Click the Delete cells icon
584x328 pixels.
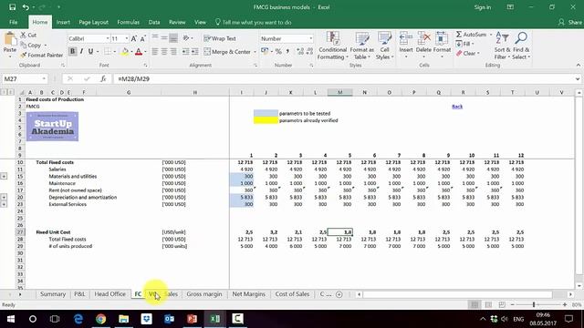(x=423, y=38)
